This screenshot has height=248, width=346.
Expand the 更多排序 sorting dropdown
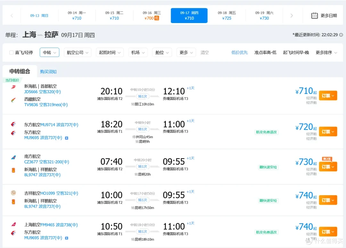[x=326, y=52]
